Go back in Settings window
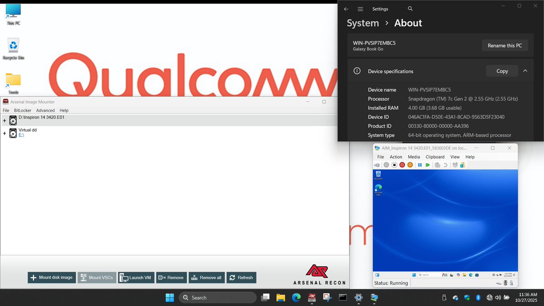The image size is (544, 306). tap(346, 9)
